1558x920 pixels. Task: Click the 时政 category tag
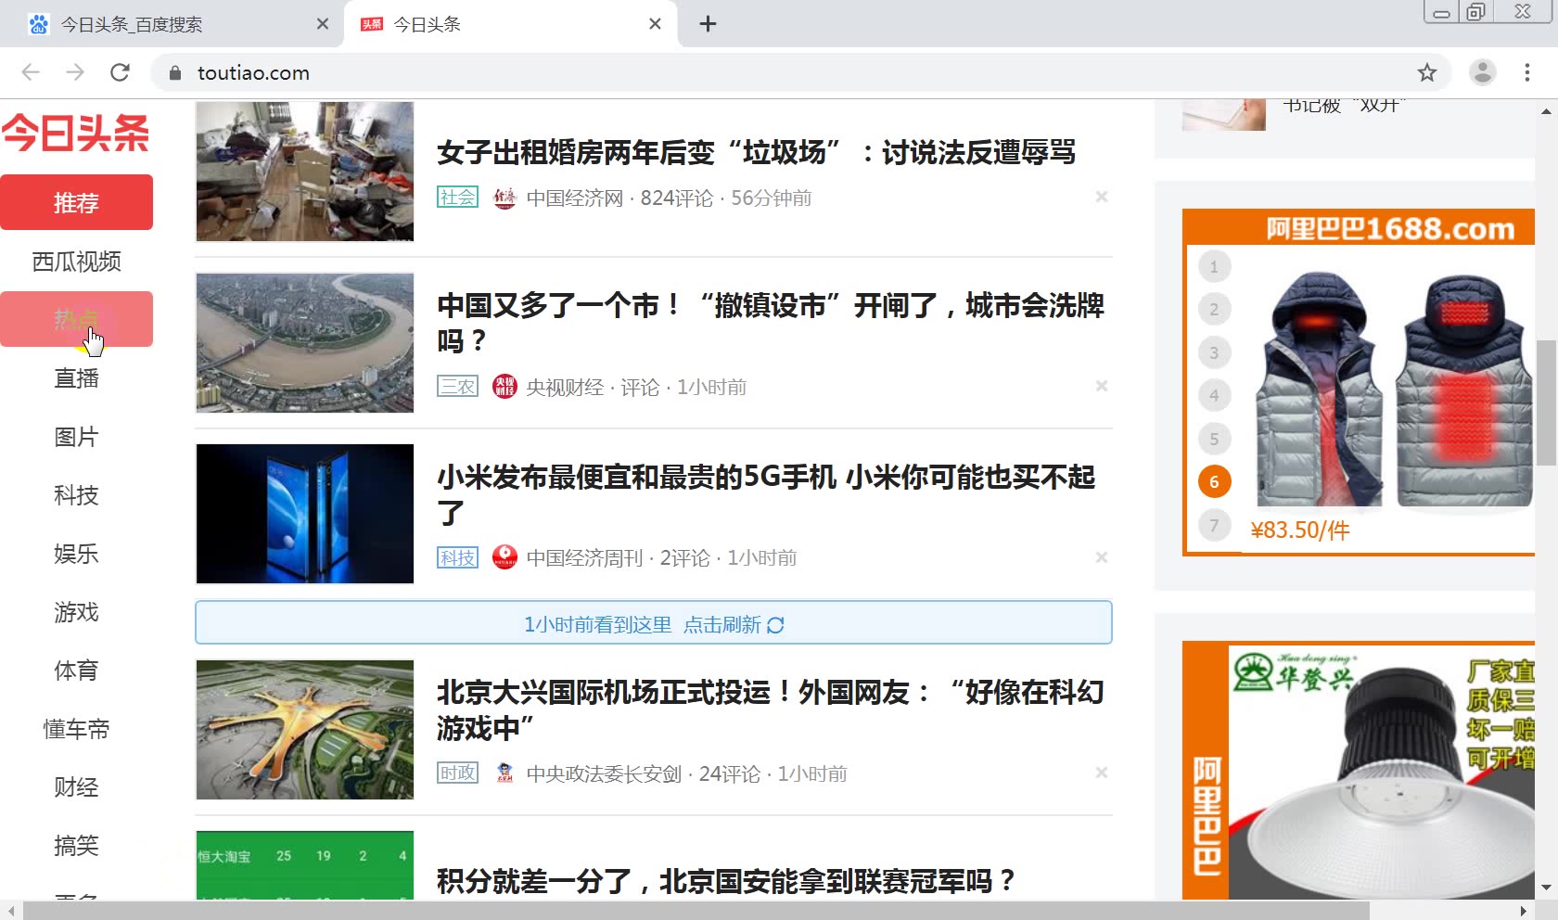coord(457,773)
